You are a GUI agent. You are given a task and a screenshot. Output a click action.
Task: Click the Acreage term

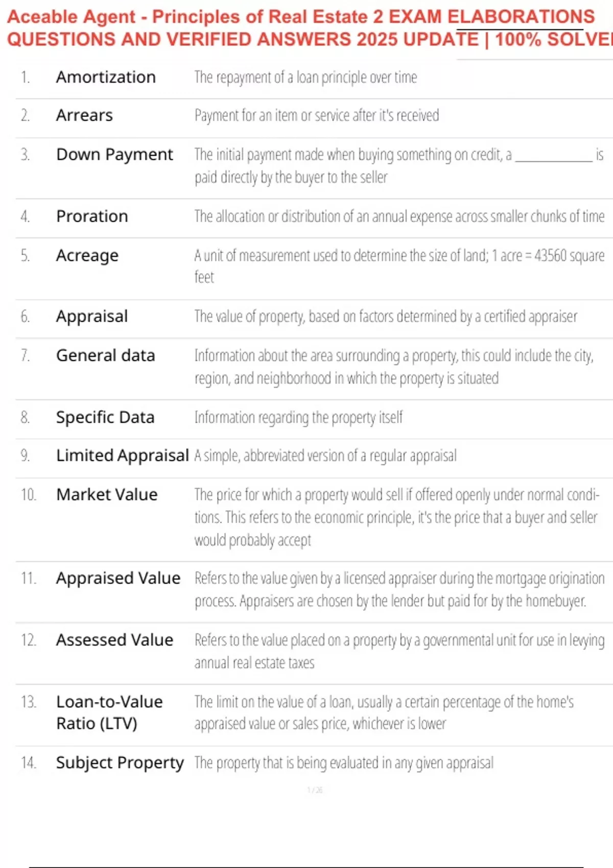click(87, 255)
